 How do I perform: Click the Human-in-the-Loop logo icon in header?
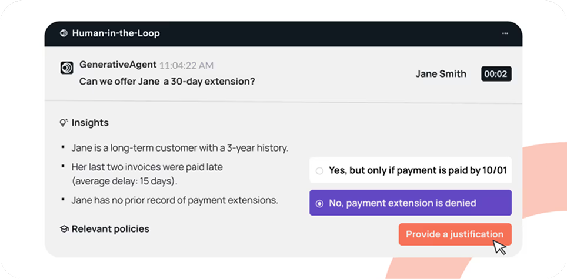tap(64, 33)
